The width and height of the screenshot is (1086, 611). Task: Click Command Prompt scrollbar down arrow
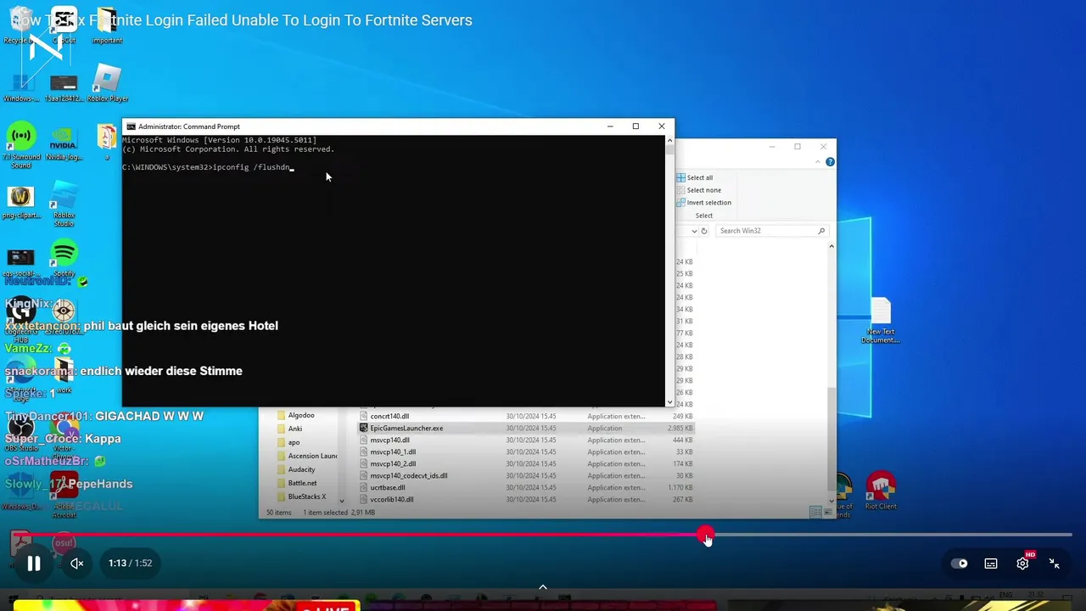coord(670,402)
